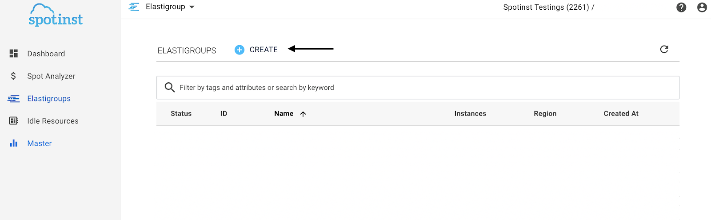Click the Master bar chart icon
The image size is (711, 220).
[14, 143]
